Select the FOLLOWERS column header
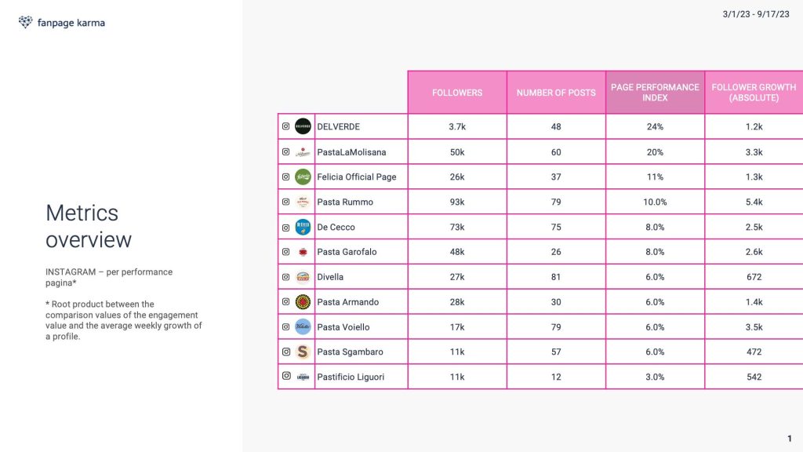This screenshot has width=803, height=452. pyautogui.click(x=457, y=93)
